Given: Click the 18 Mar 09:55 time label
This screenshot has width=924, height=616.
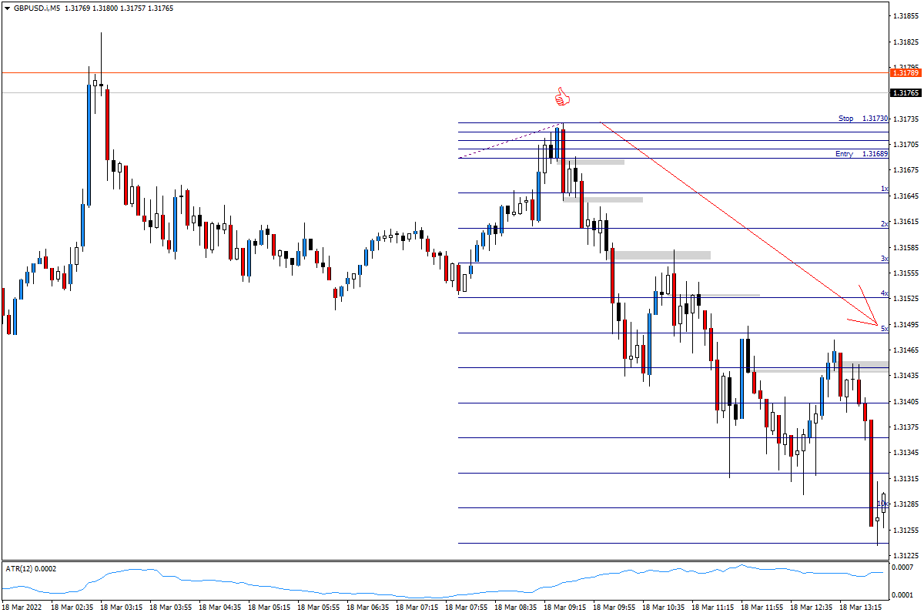Looking at the screenshot, I should point(614,608).
